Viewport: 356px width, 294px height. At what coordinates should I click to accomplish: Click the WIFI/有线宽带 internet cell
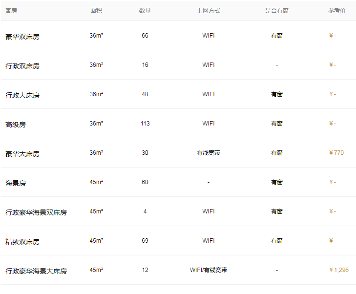[x=209, y=270]
